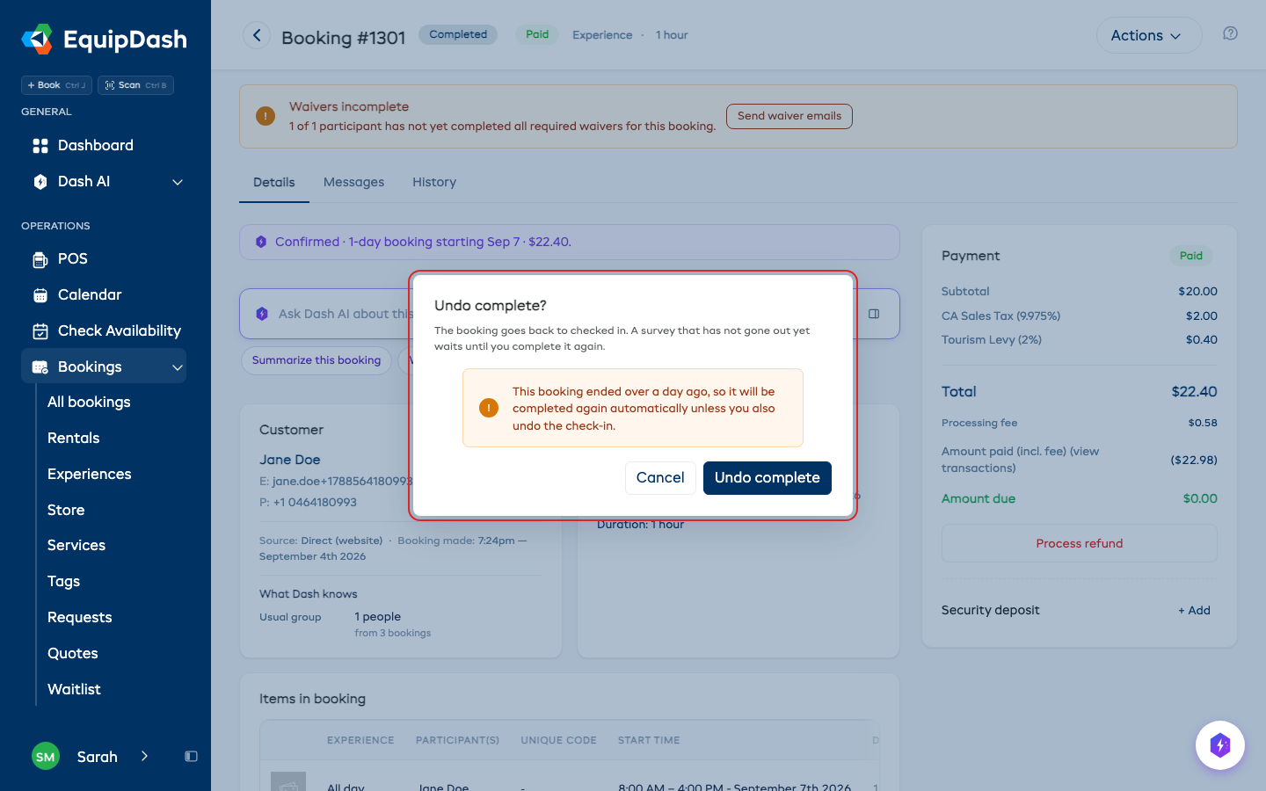1266x791 pixels.
Task: Open the help question mark icon
Action: [1230, 33]
